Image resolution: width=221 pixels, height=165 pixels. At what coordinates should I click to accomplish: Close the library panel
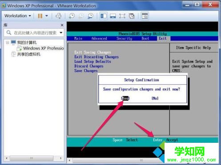[x=62, y=25]
